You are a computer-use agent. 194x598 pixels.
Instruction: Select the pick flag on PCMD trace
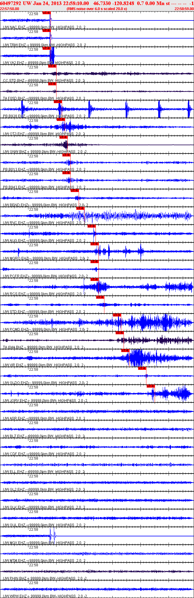click(x=117, y=315)
